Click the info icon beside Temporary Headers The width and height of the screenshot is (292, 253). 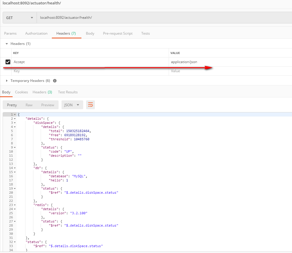pyautogui.click(x=54, y=81)
